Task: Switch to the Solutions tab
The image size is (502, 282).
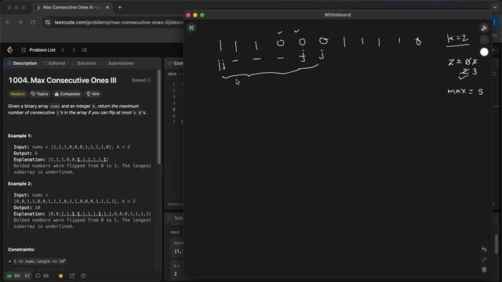Action: coord(84,63)
